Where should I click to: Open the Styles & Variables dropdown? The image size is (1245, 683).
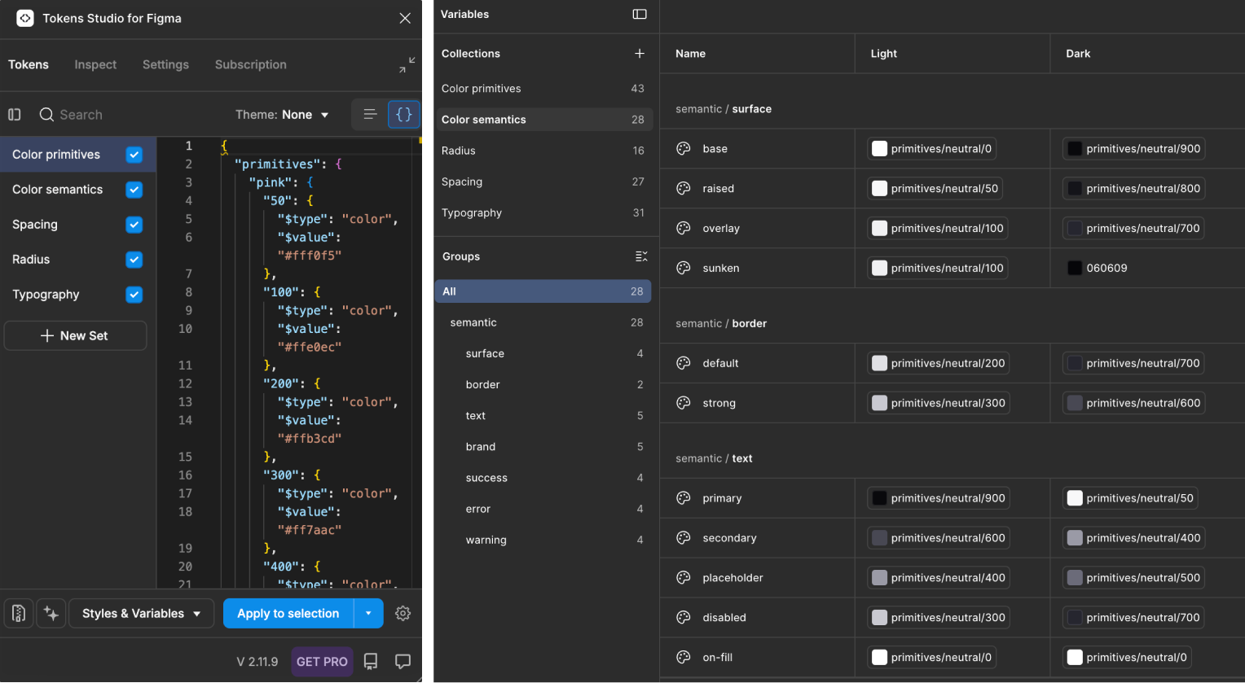point(142,613)
